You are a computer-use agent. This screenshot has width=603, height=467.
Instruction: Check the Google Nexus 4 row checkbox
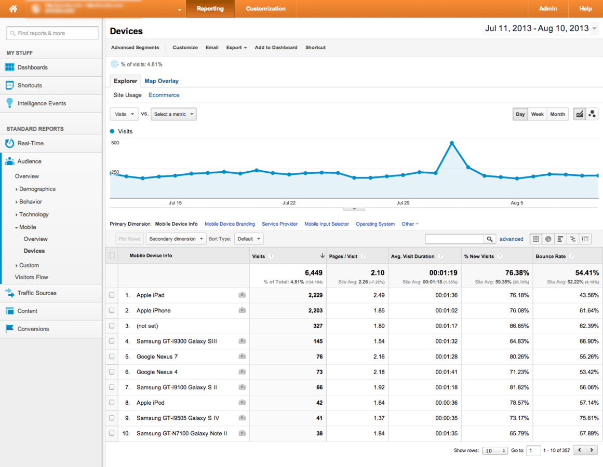coord(112,372)
